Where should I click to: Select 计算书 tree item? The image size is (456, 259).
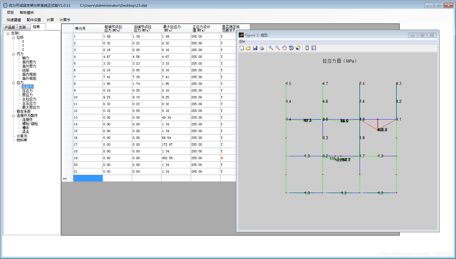pos(22,136)
